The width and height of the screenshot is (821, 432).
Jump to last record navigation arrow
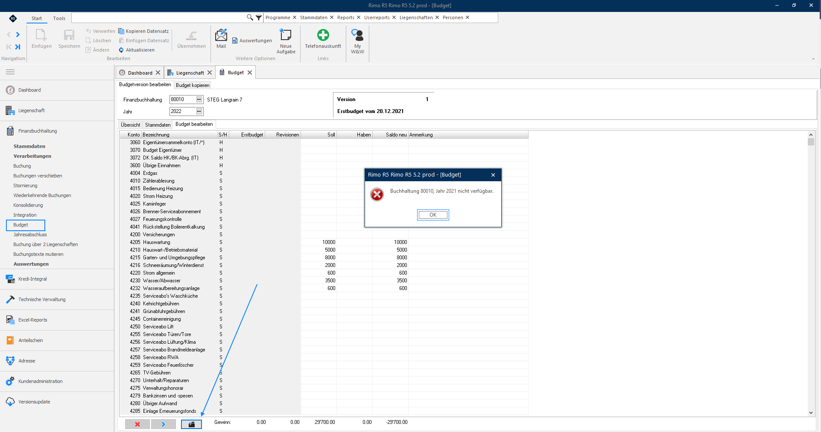pos(18,47)
